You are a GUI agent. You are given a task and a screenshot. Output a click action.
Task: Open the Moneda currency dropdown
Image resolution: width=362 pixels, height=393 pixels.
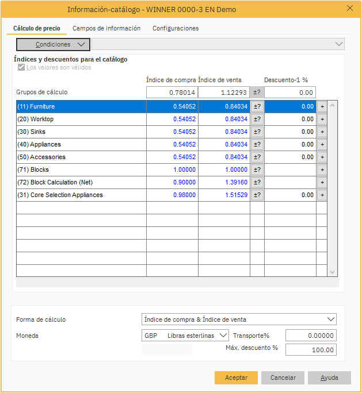click(x=185, y=336)
